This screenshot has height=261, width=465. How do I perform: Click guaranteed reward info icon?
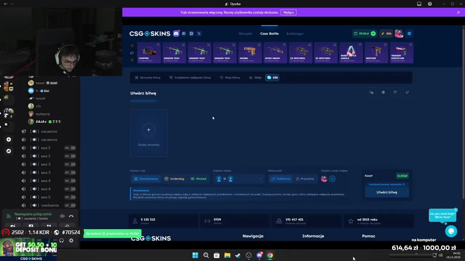click(x=404, y=185)
